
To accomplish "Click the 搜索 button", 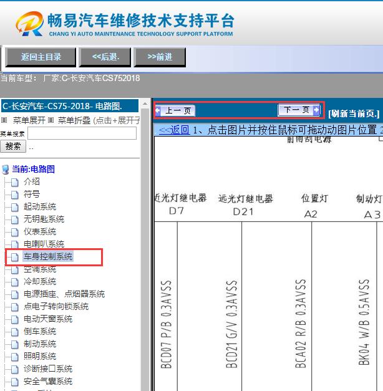I will 13,146.
